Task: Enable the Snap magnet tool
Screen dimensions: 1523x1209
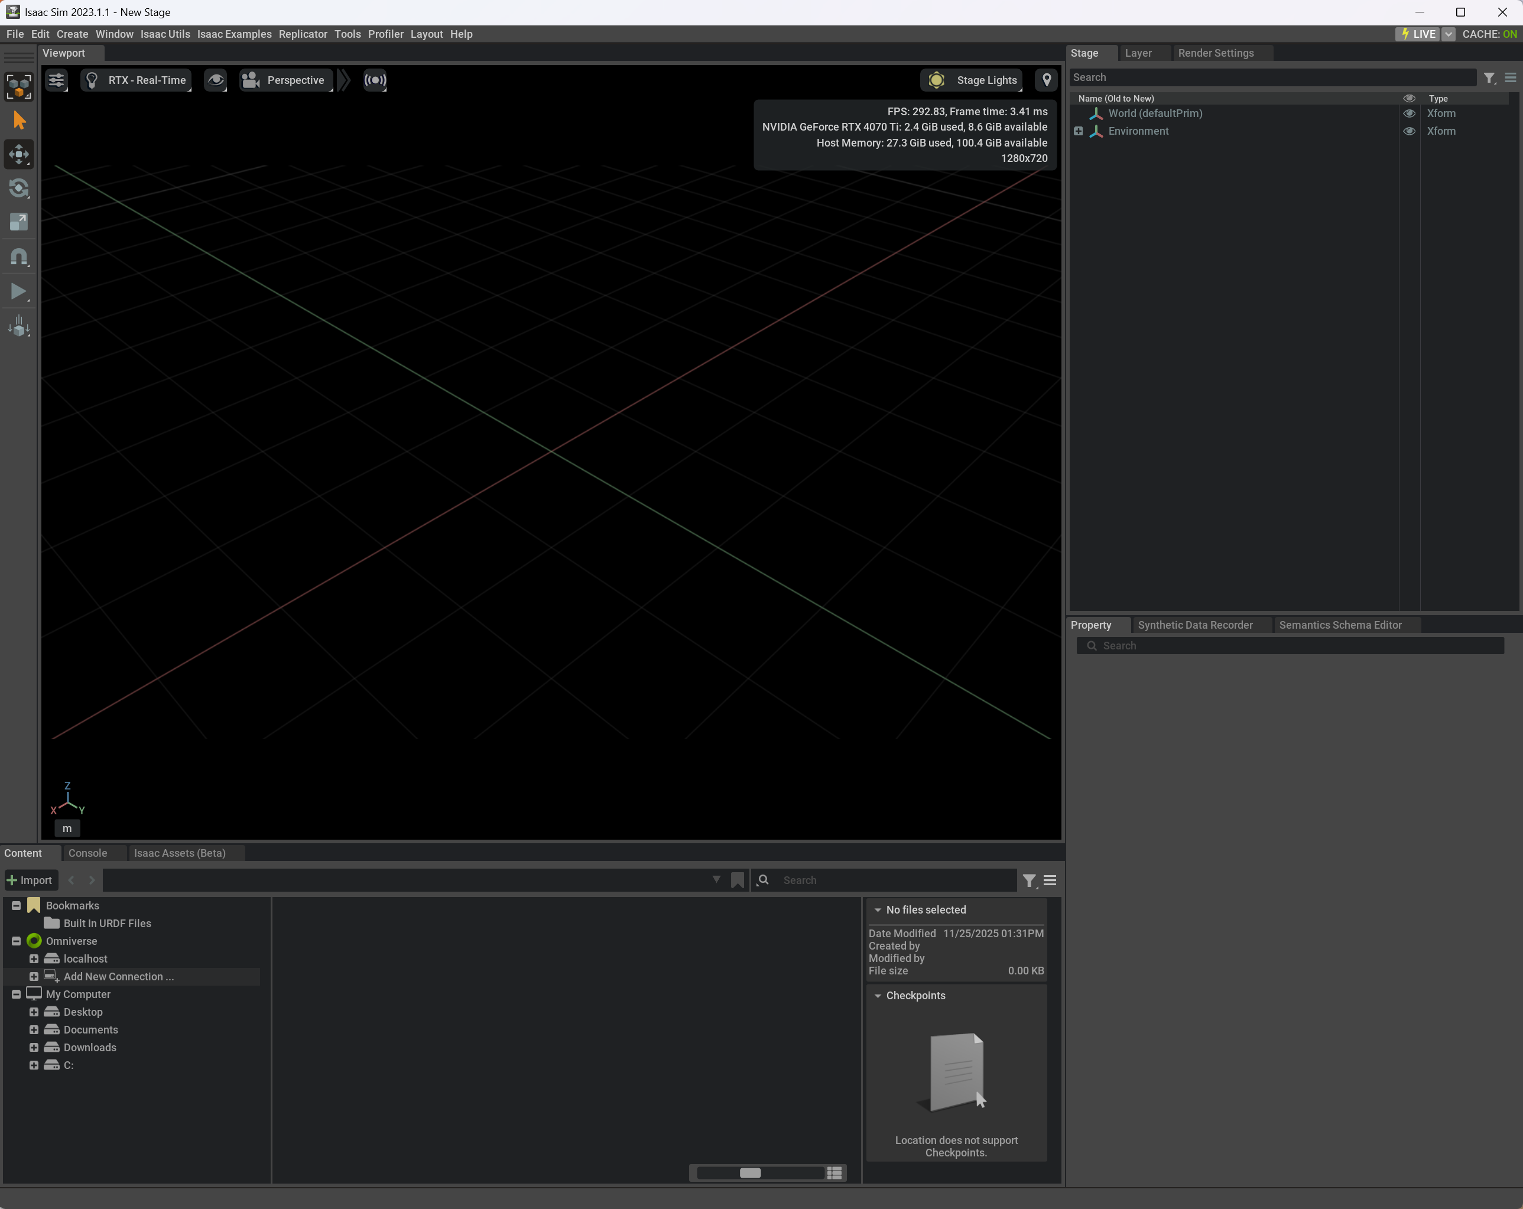Action: click(x=19, y=256)
